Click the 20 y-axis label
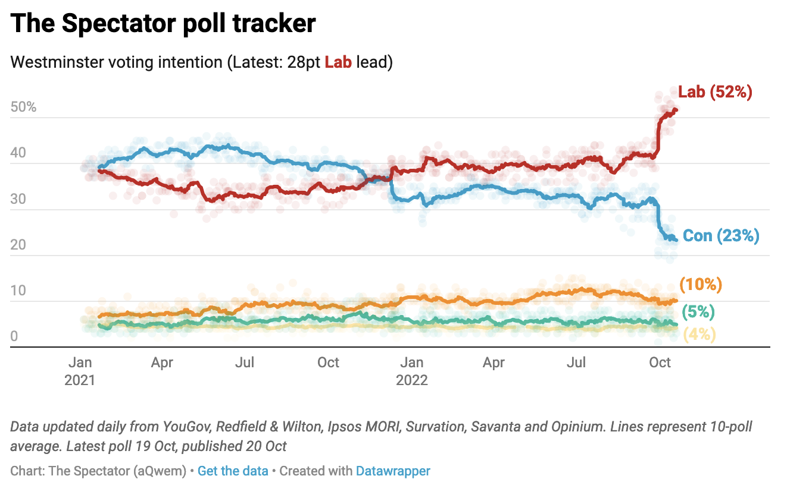This screenshot has height=498, width=787. pos(18,245)
